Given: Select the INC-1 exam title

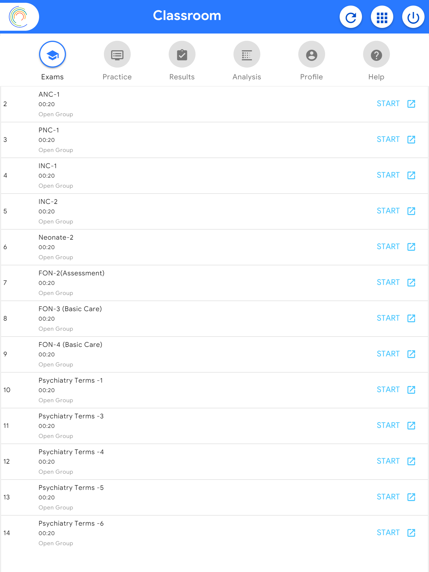Looking at the screenshot, I should [x=48, y=166].
